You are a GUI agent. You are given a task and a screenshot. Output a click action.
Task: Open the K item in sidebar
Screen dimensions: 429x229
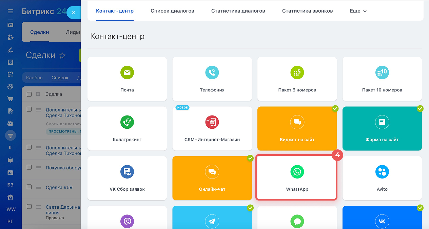coord(11,148)
